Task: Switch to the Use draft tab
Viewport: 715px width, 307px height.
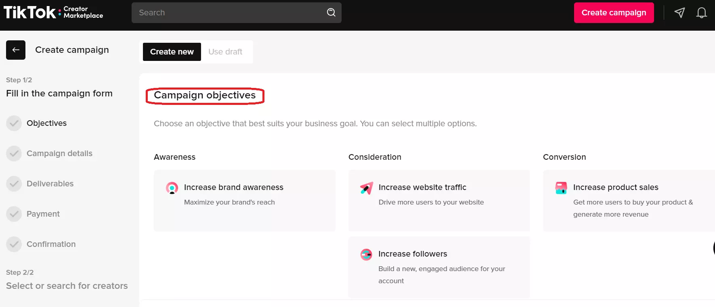Action: 225,52
